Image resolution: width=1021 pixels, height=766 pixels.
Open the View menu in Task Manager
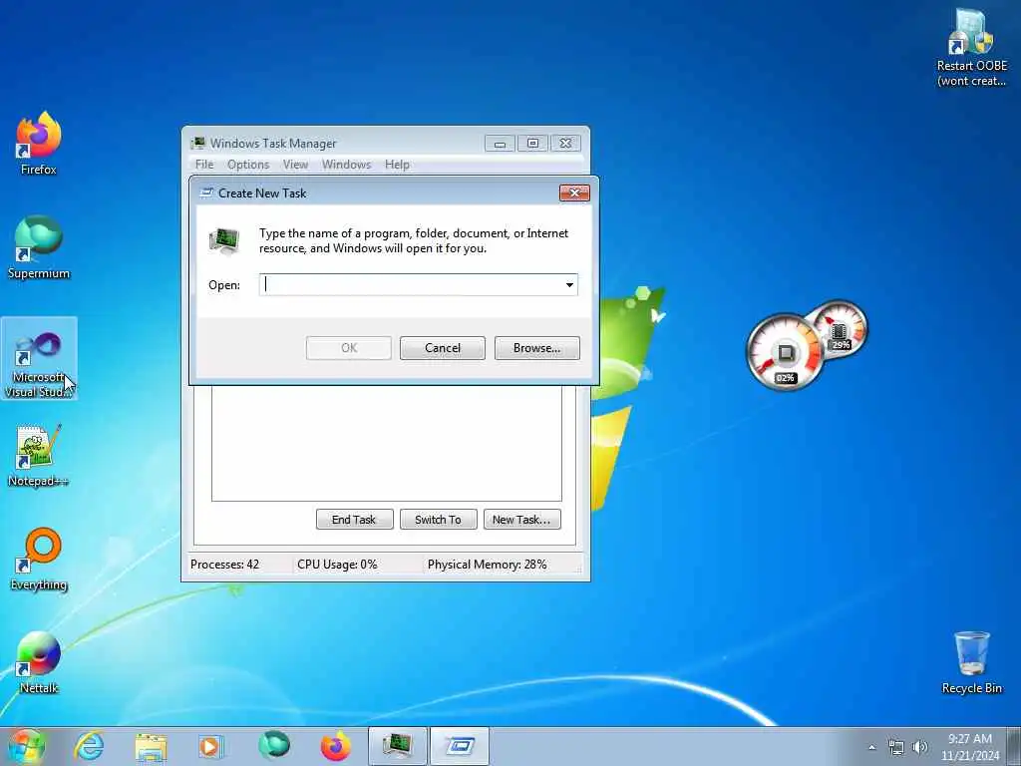click(295, 165)
